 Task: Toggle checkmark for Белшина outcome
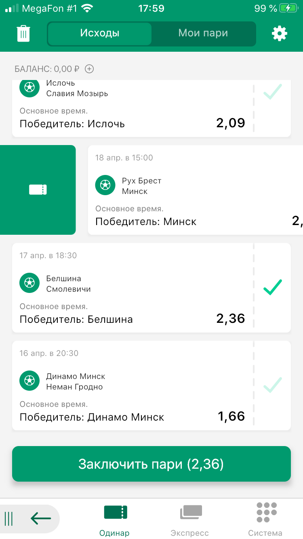(273, 287)
